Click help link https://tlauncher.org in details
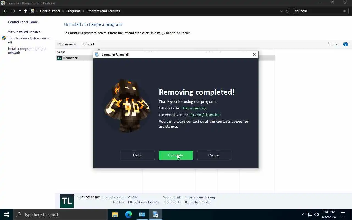The image size is (352, 220). 143,202
